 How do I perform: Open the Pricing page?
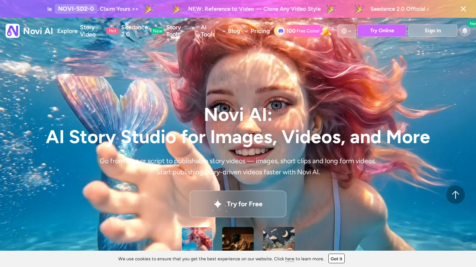[x=260, y=31]
